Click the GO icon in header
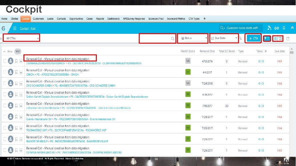Viewport: 296px width, 166px height. (x=277, y=28)
